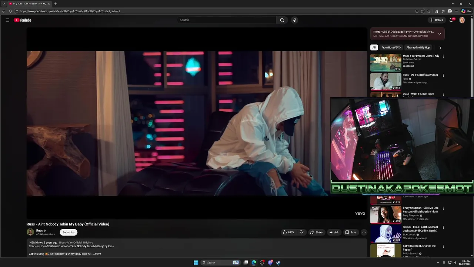Select the From RussVEVO chip
This screenshot has width=474, height=267.
click(391, 47)
